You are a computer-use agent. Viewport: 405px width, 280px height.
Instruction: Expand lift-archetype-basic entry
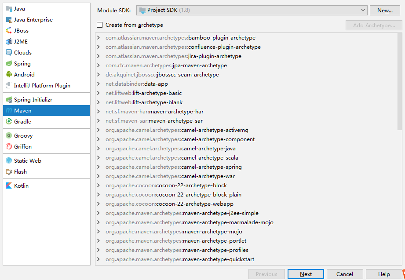(x=99, y=93)
